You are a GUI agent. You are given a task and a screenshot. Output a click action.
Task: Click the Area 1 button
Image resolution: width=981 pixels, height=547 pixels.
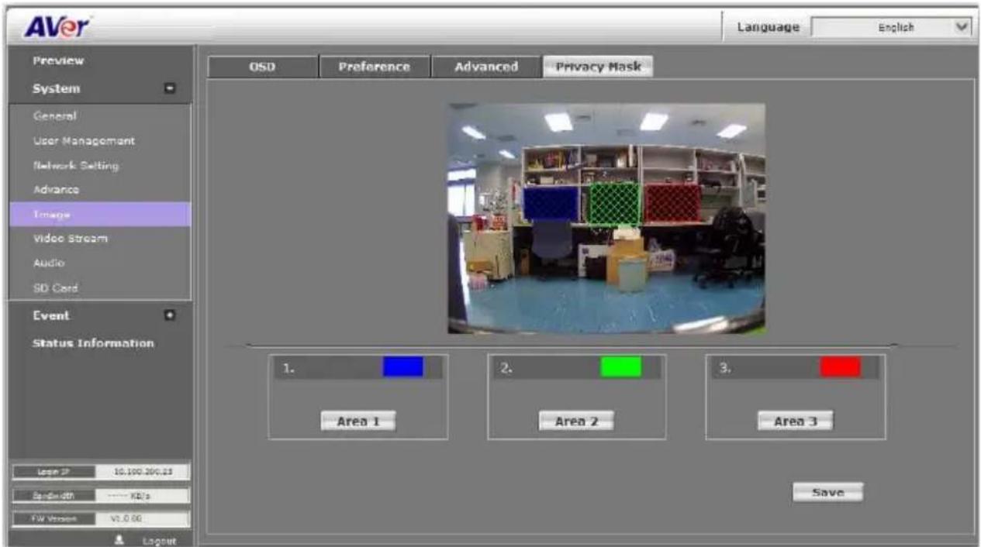[358, 421]
